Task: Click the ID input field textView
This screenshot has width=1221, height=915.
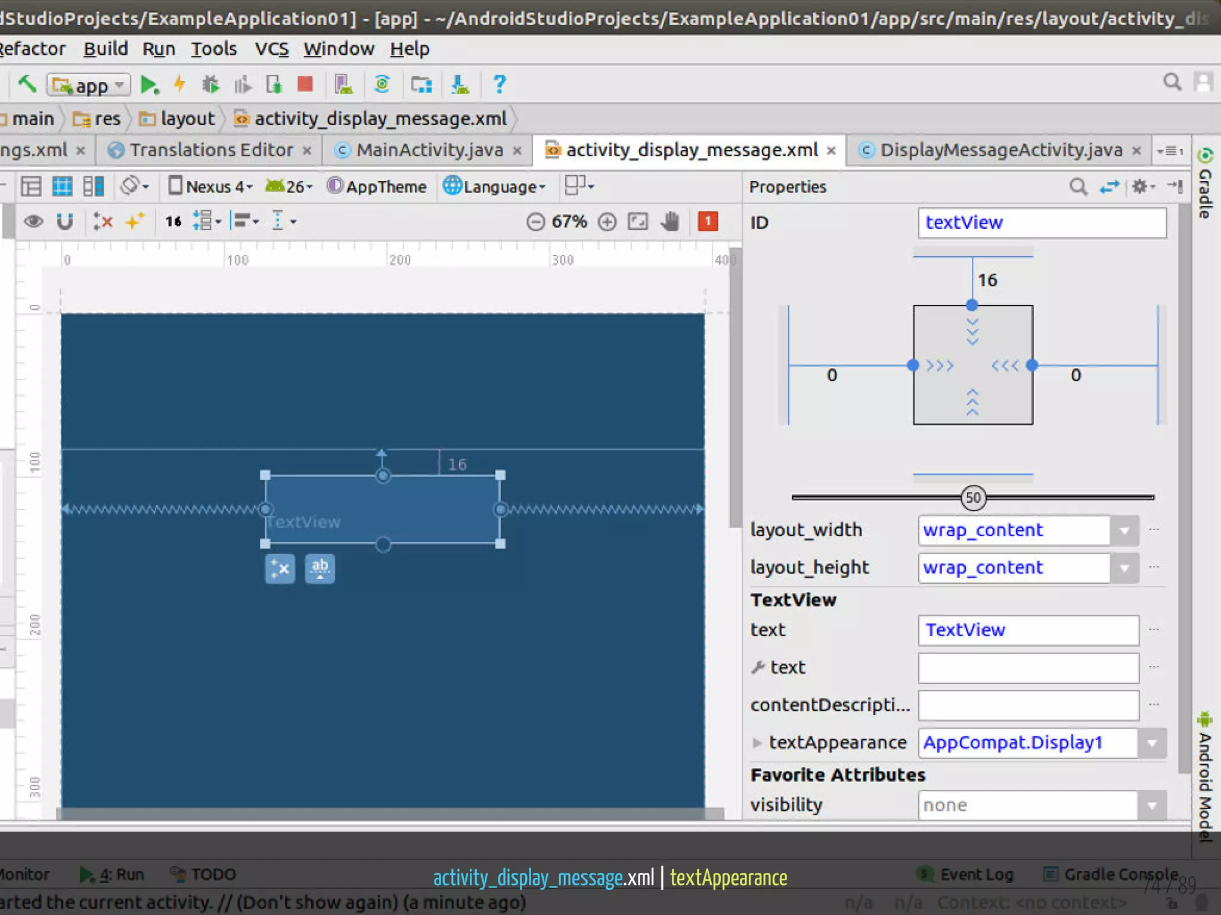Action: [x=1042, y=223]
